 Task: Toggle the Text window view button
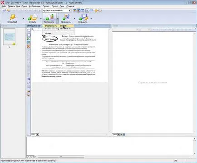(82, 10)
